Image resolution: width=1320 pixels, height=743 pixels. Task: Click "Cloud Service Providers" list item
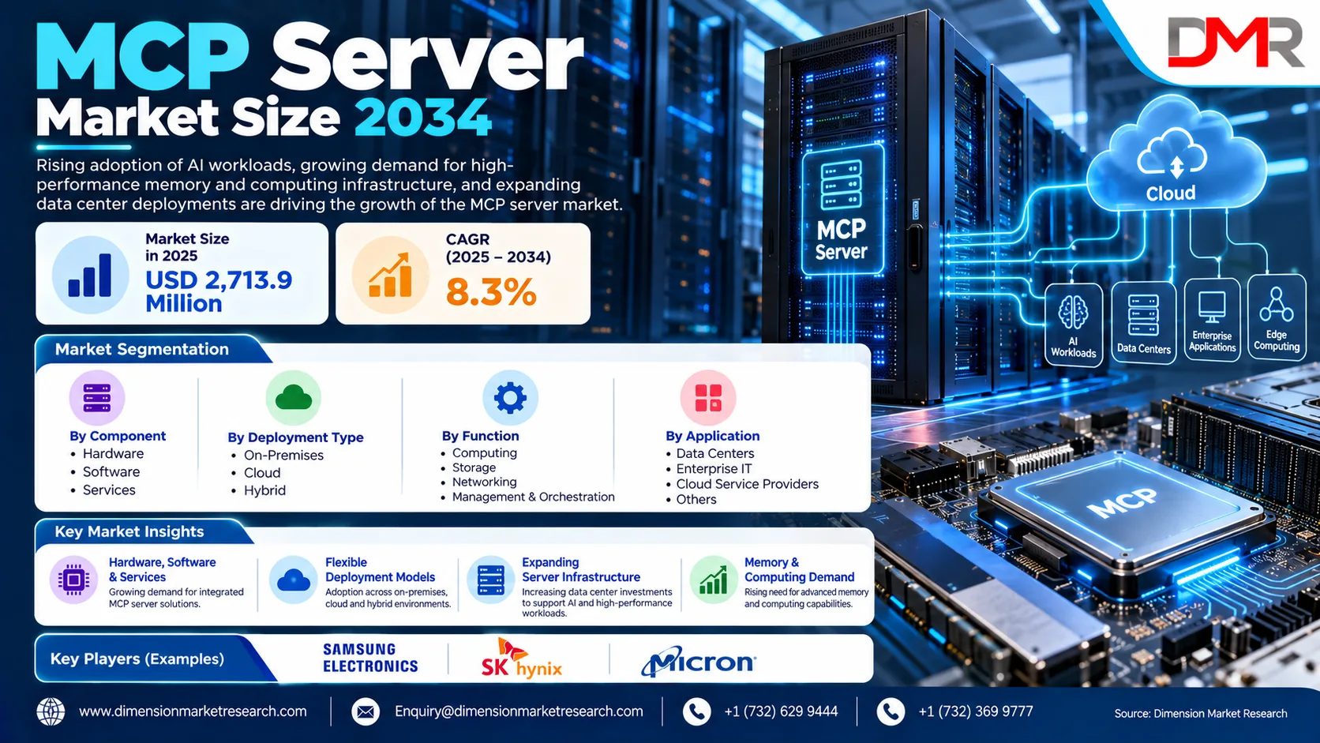pos(747,484)
